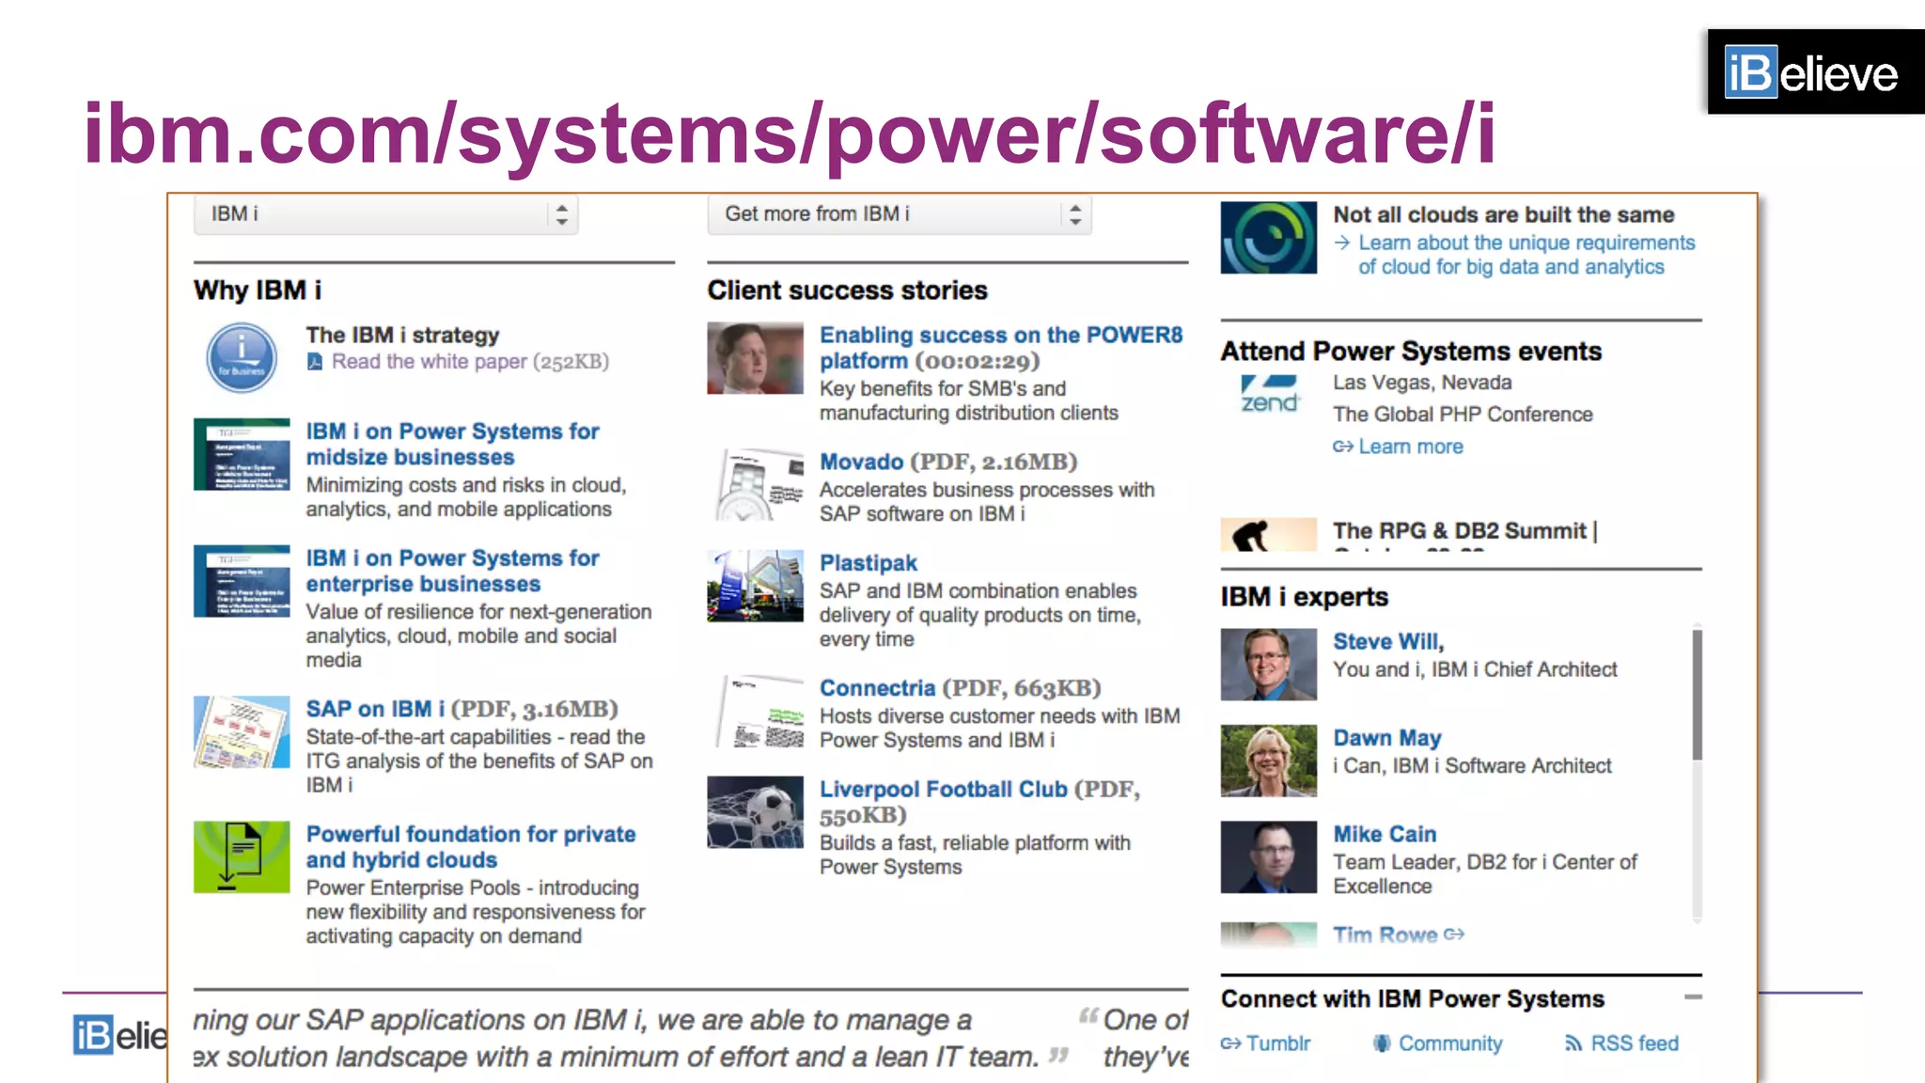1925x1083 pixels.
Task: Click the enterprise businesses report thumbnail
Action: point(242,581)
